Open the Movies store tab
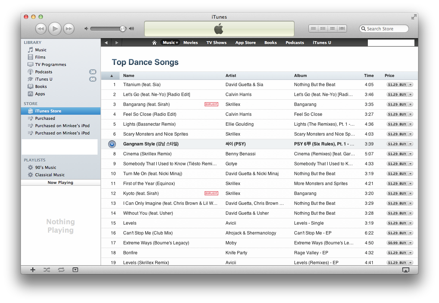439x303 pixels. (x=190, y=43)
